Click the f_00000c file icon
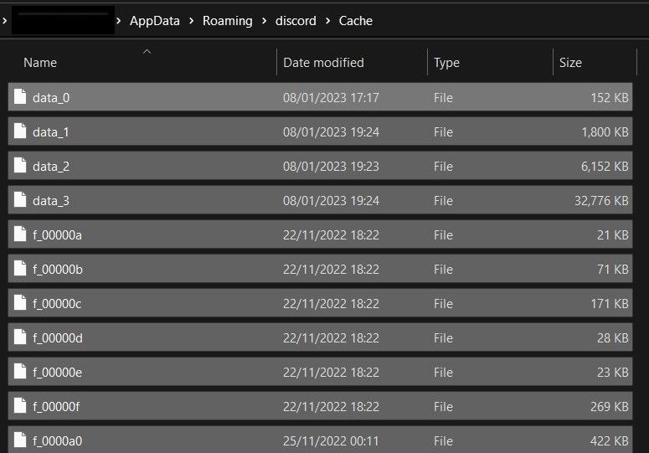This screenshot has width=649, height=453. (x=21, y=303)
